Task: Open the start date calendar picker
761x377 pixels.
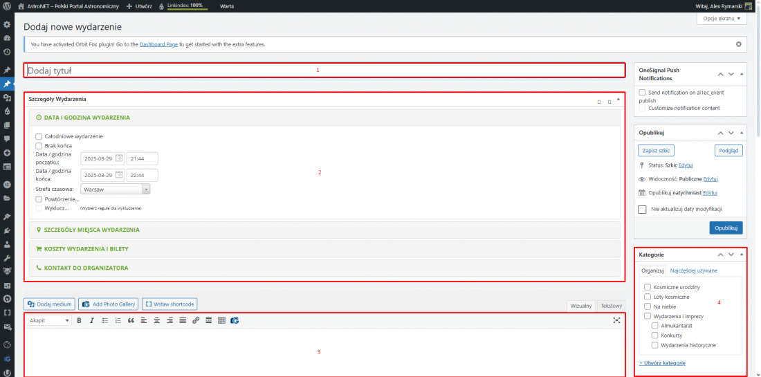Action: point(119,158)
